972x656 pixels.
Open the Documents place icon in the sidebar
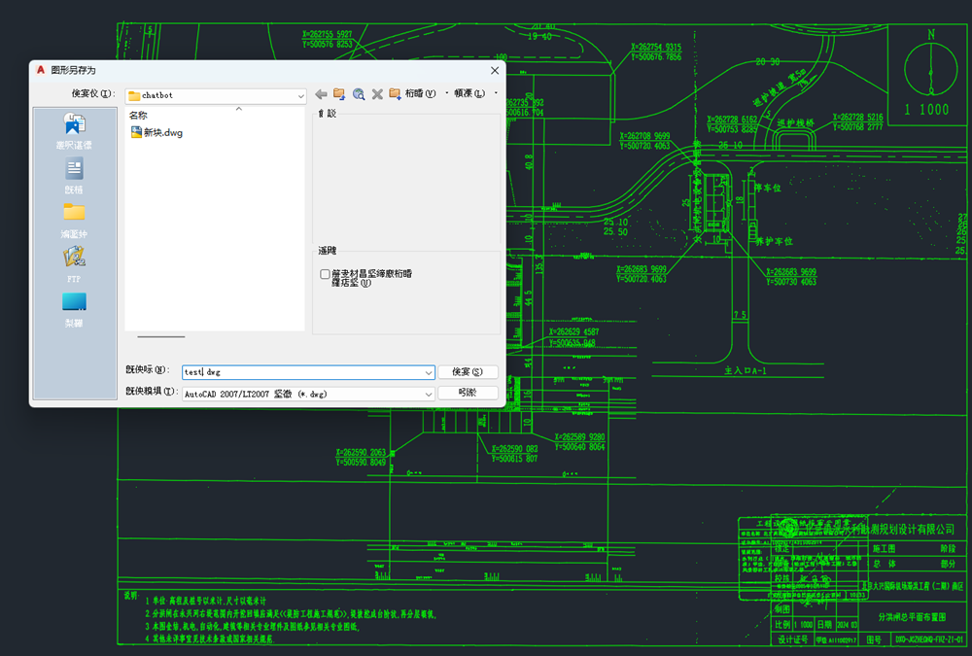point(75,176)
